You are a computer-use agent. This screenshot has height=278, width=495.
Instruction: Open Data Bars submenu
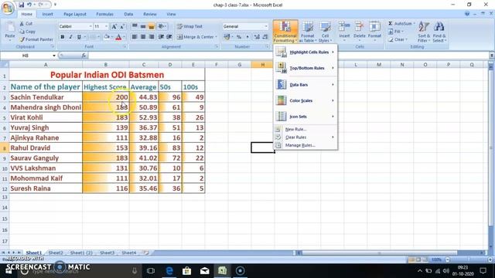(306, 84)
